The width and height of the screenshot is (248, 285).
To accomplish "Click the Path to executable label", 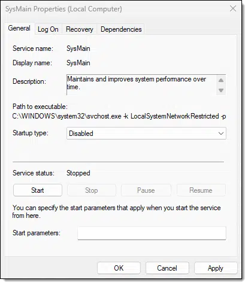I will 40,107.
